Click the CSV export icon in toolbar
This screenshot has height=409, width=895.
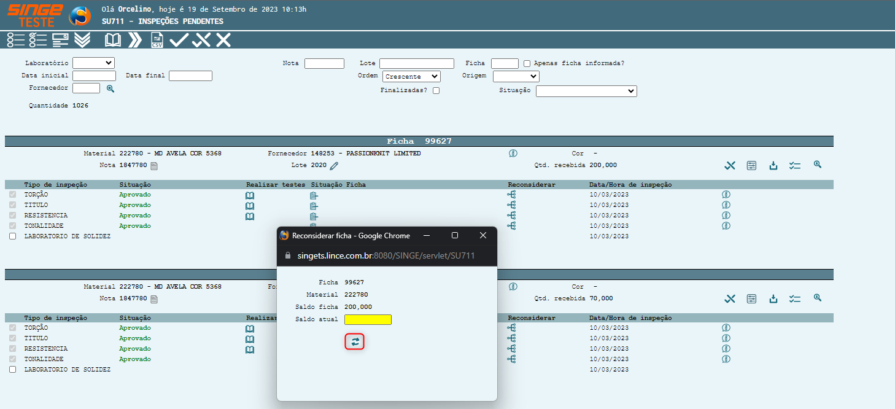(x=157, y=41)
